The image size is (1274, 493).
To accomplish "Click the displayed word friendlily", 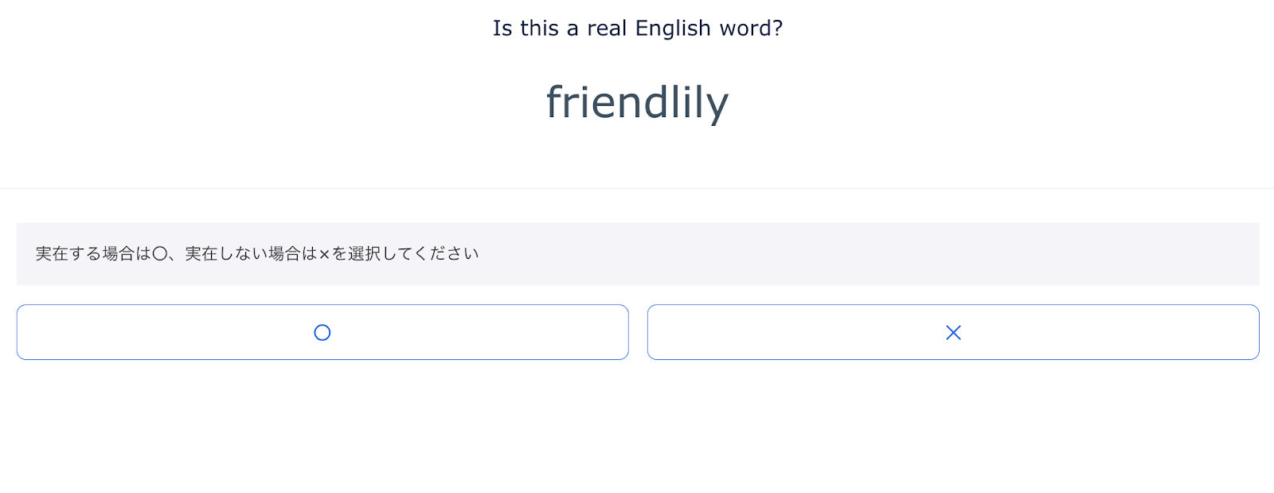I will coord(637,104).
